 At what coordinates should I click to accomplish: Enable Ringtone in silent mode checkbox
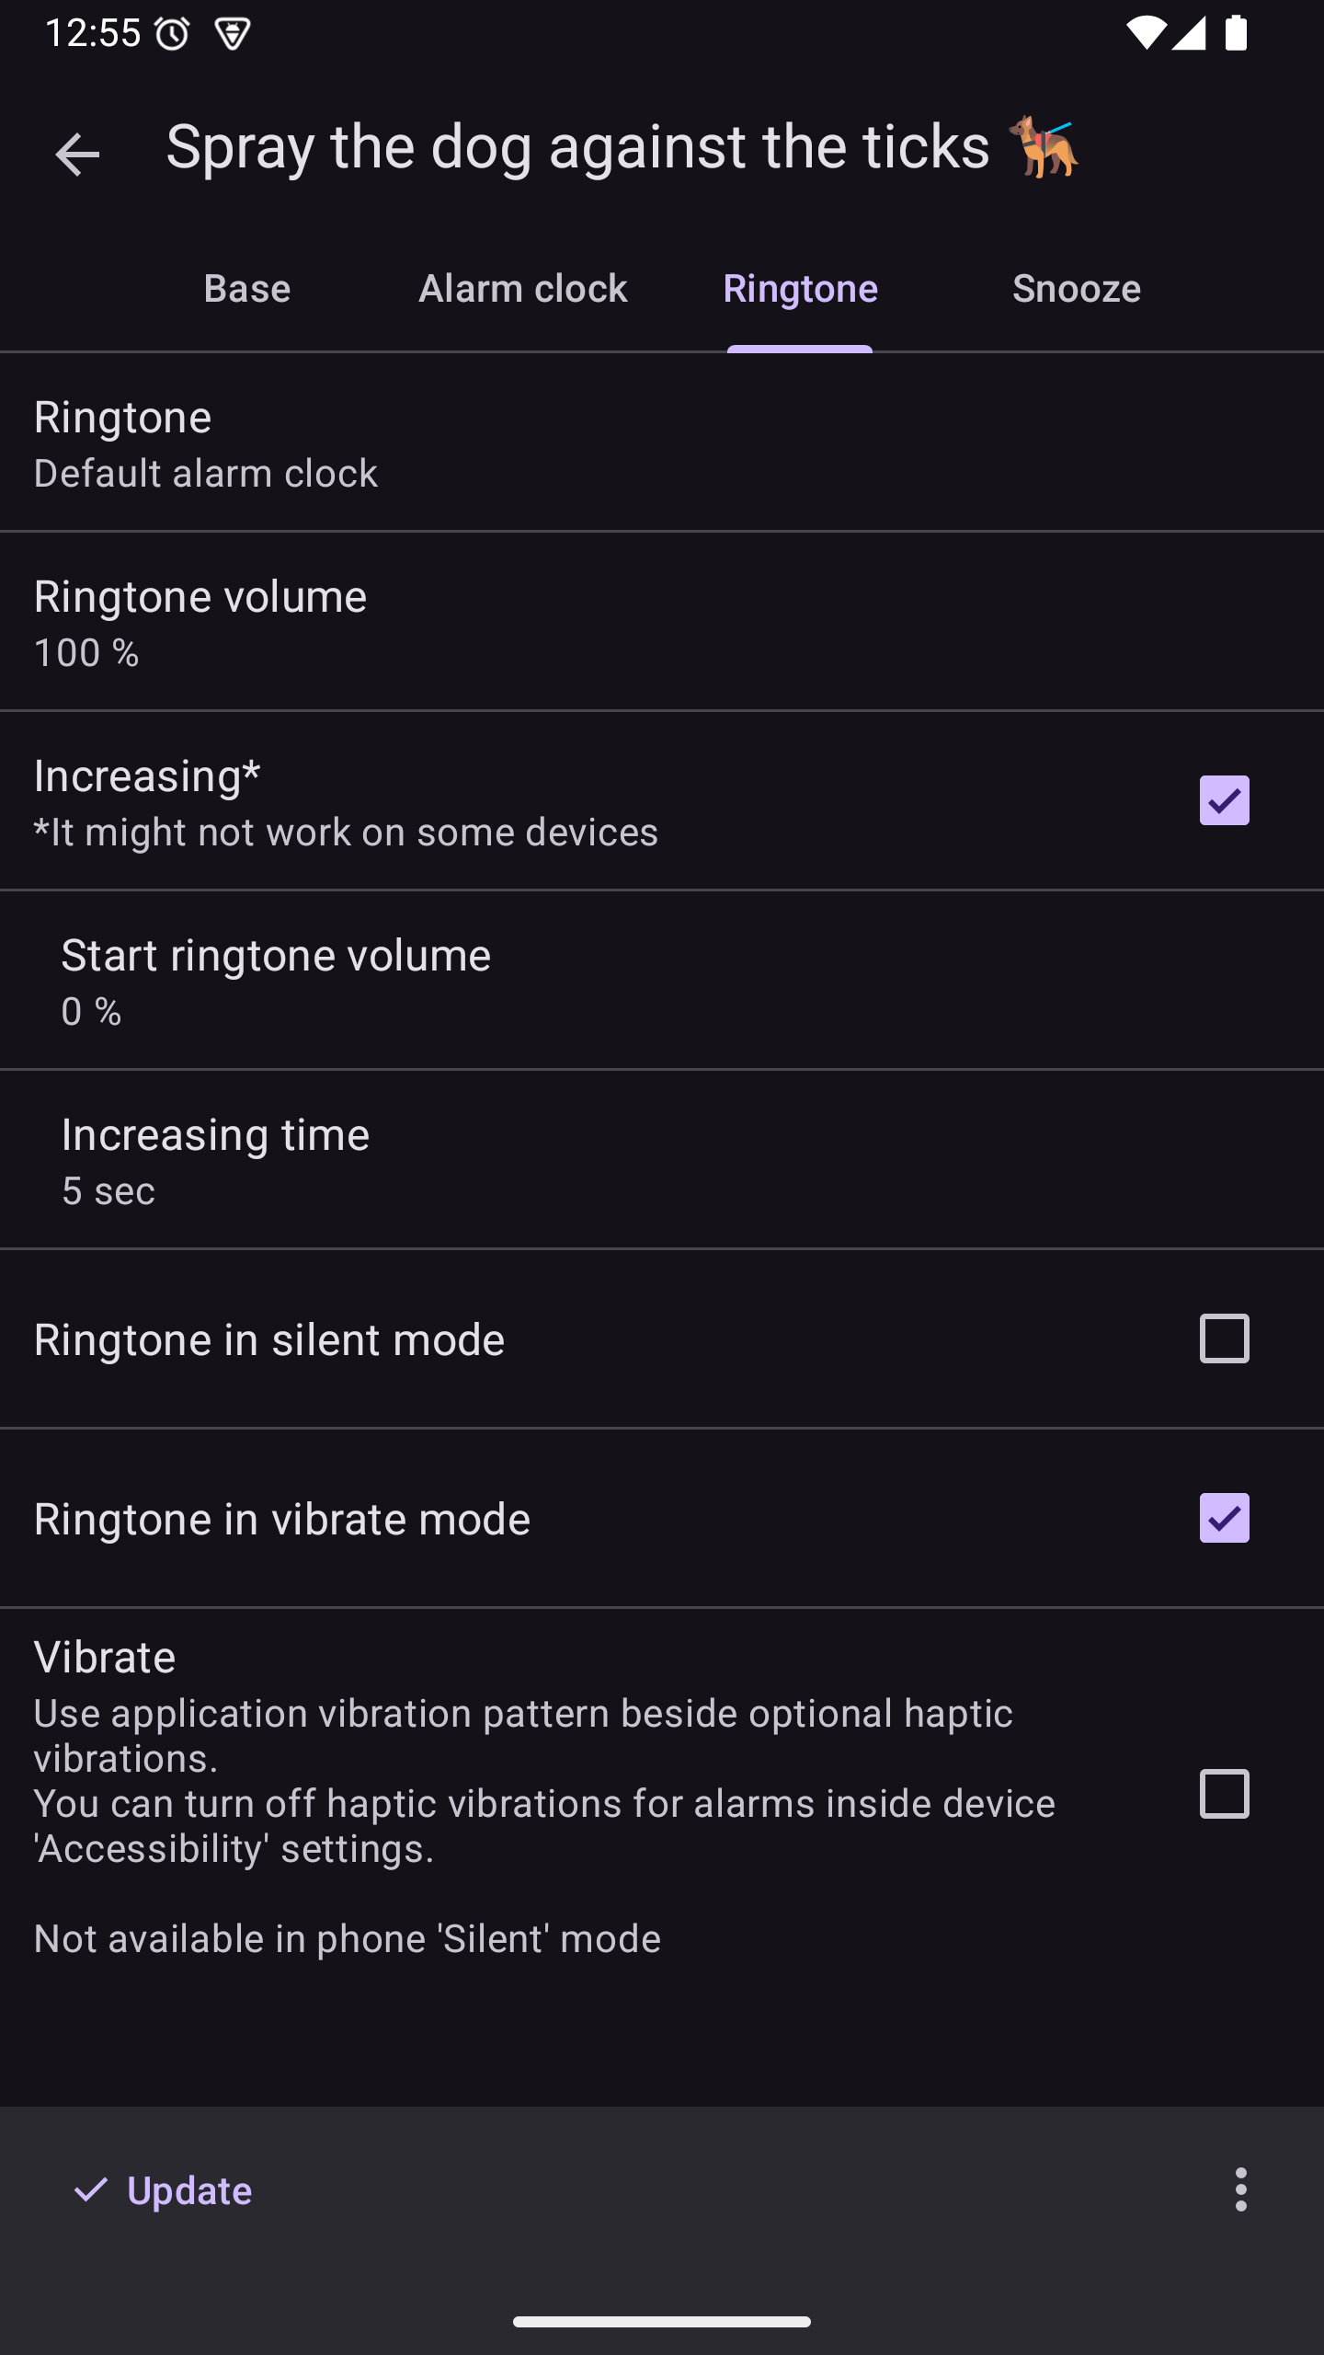[1224, 1338]
